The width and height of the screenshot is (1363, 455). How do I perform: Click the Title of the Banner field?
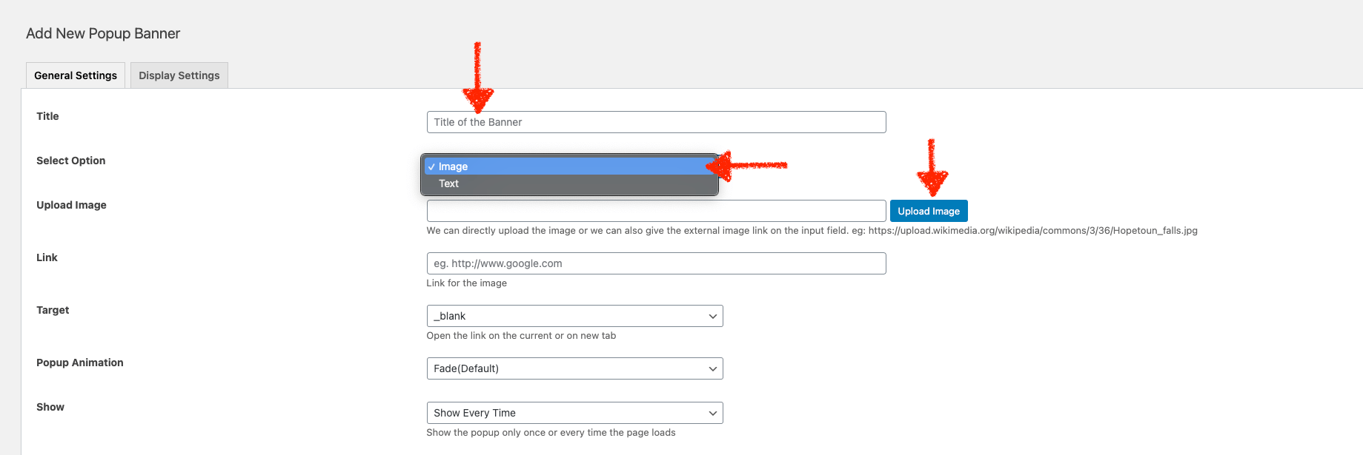pos(656,122)
